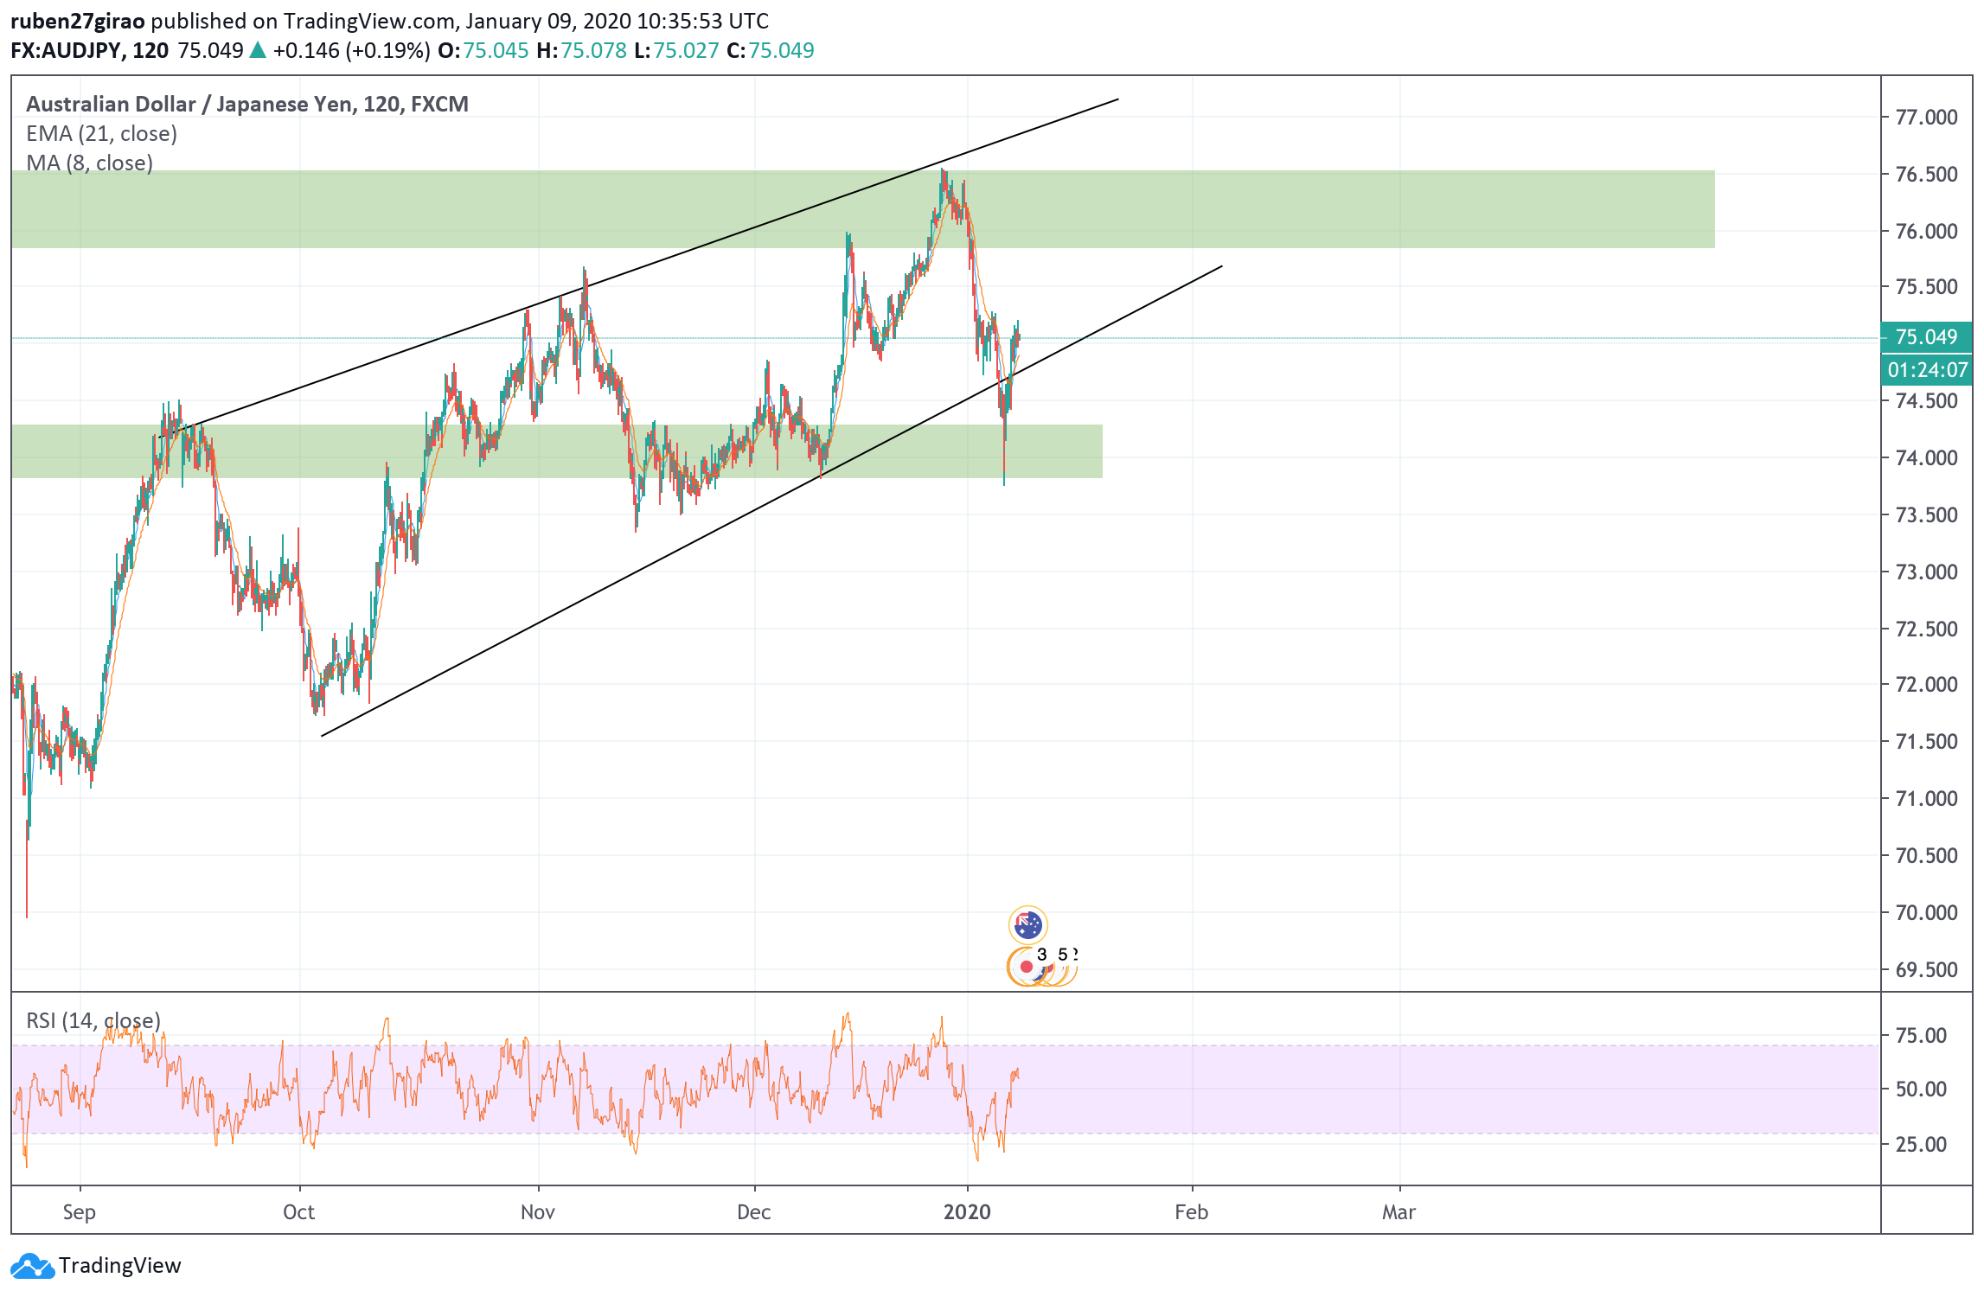Click the current price label 75.049

tap(1926, 336)
